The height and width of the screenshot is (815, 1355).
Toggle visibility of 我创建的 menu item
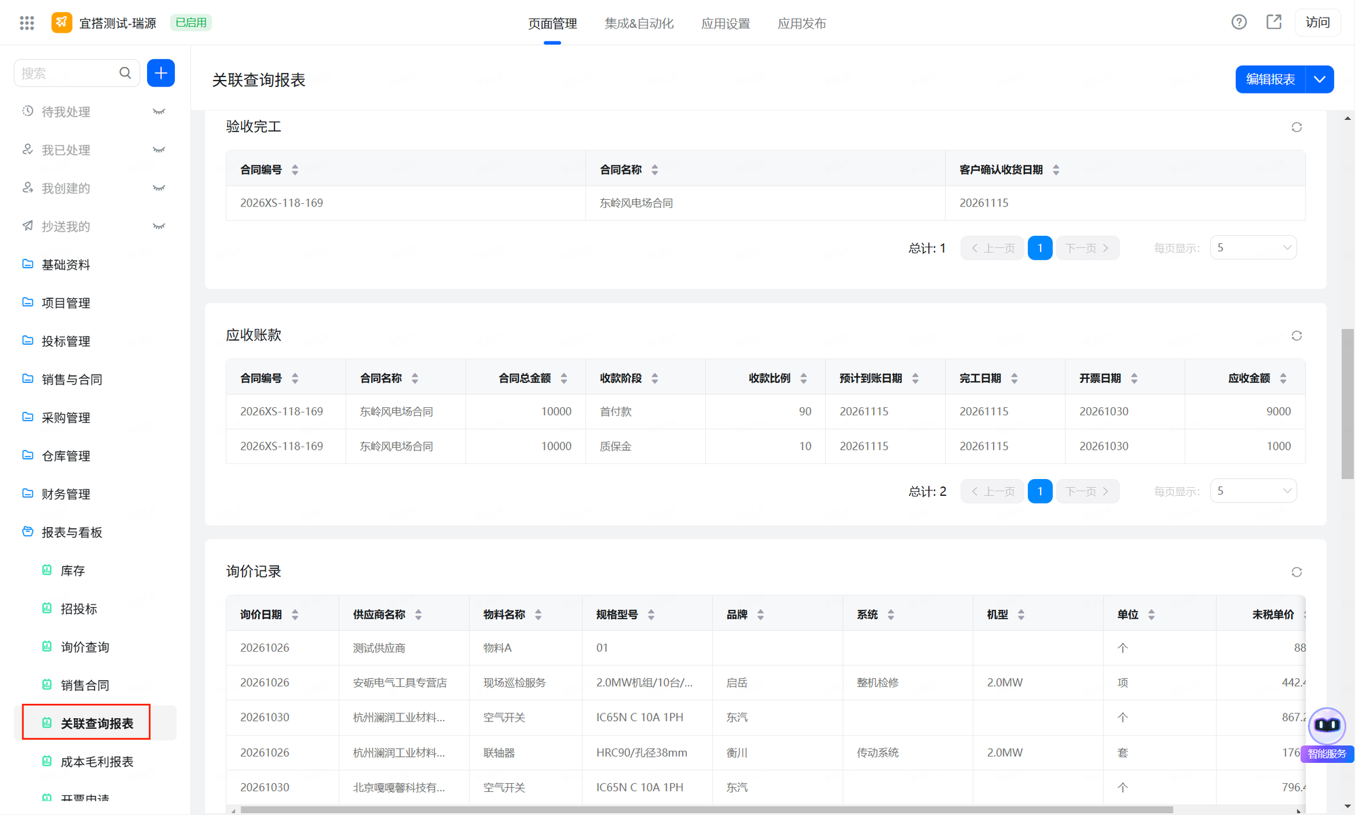tap(159, 188)
